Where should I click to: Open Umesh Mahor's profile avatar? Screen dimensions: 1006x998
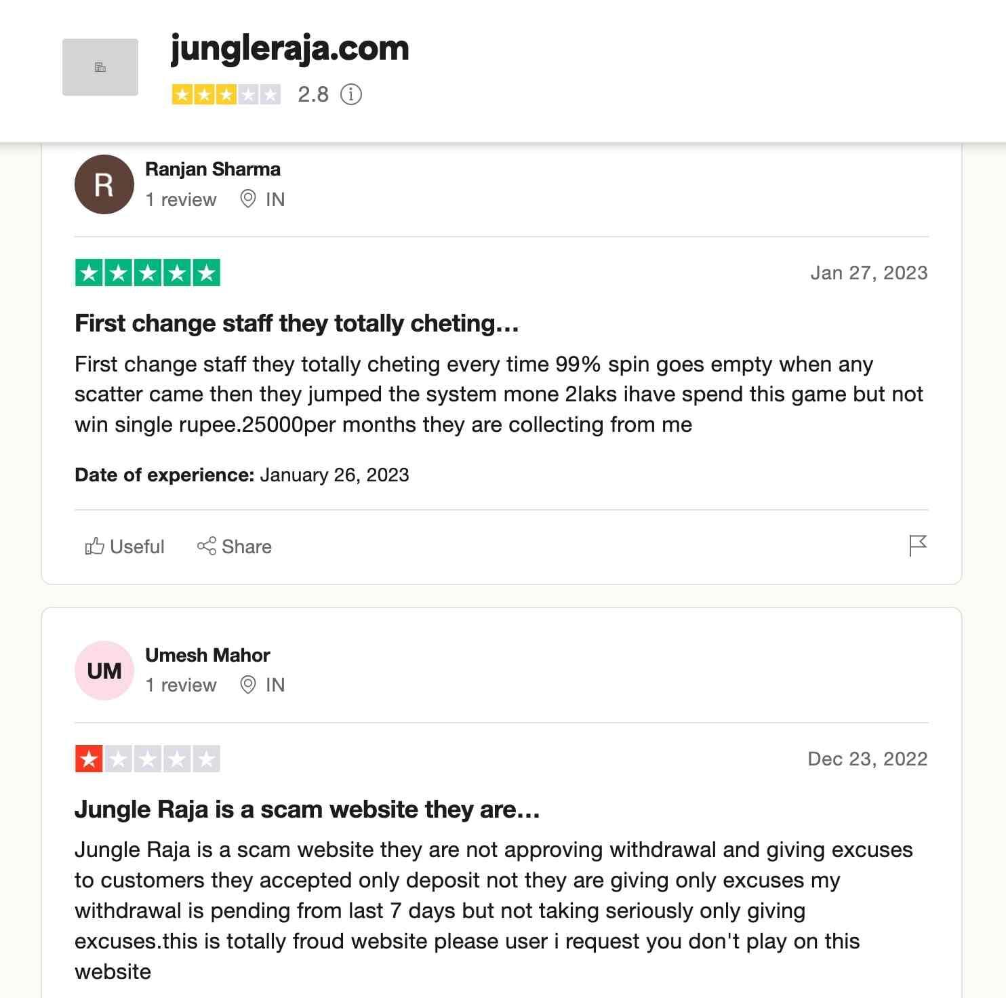pyautogui.click(x=103, y=670)
